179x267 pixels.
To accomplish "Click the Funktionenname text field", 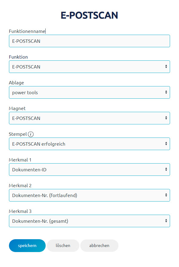I will (89, 41).
